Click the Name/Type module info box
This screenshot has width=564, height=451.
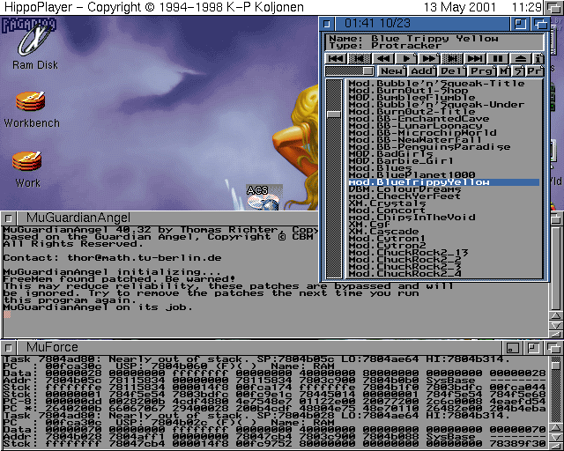tap(434, 42)
